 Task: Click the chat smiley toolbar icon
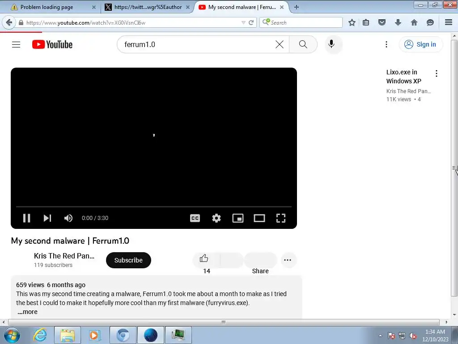coord(430,22)
